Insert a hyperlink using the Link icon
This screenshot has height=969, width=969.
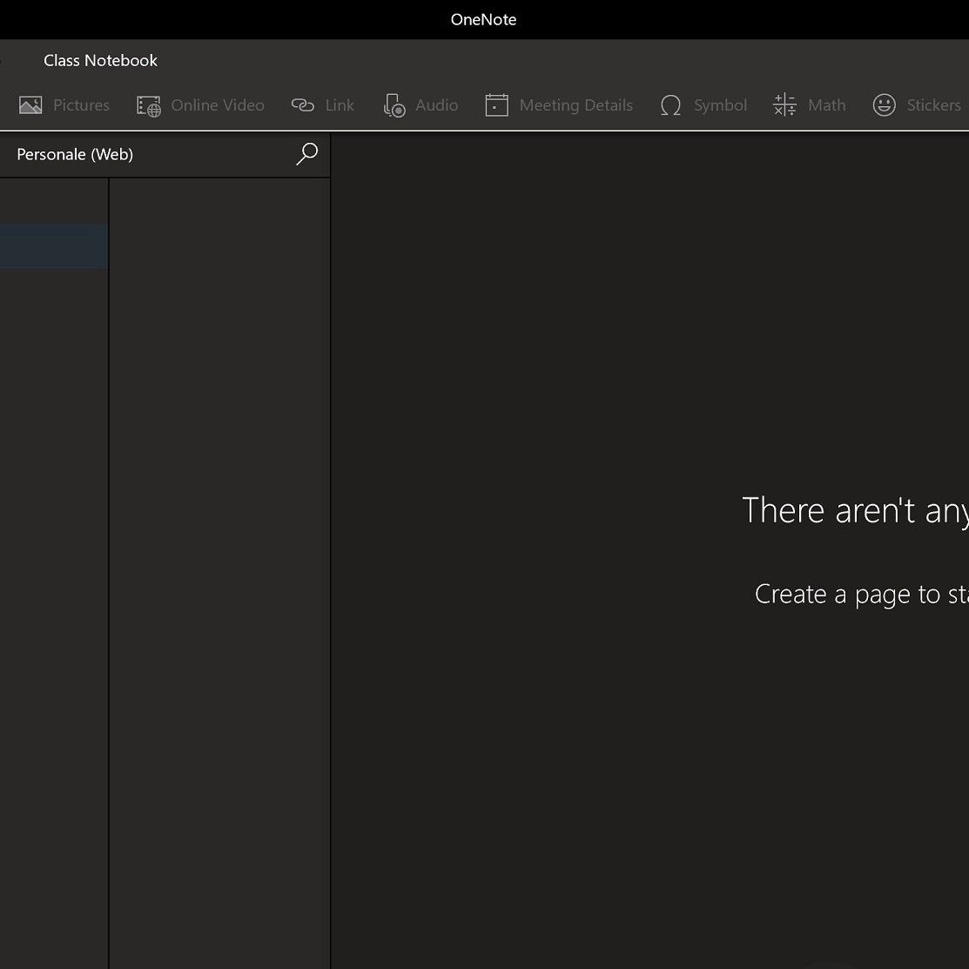tap(302, 105)
